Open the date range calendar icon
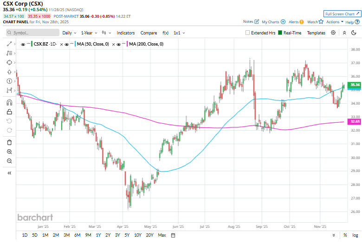 pyautogui.click(x=173, y=235)
